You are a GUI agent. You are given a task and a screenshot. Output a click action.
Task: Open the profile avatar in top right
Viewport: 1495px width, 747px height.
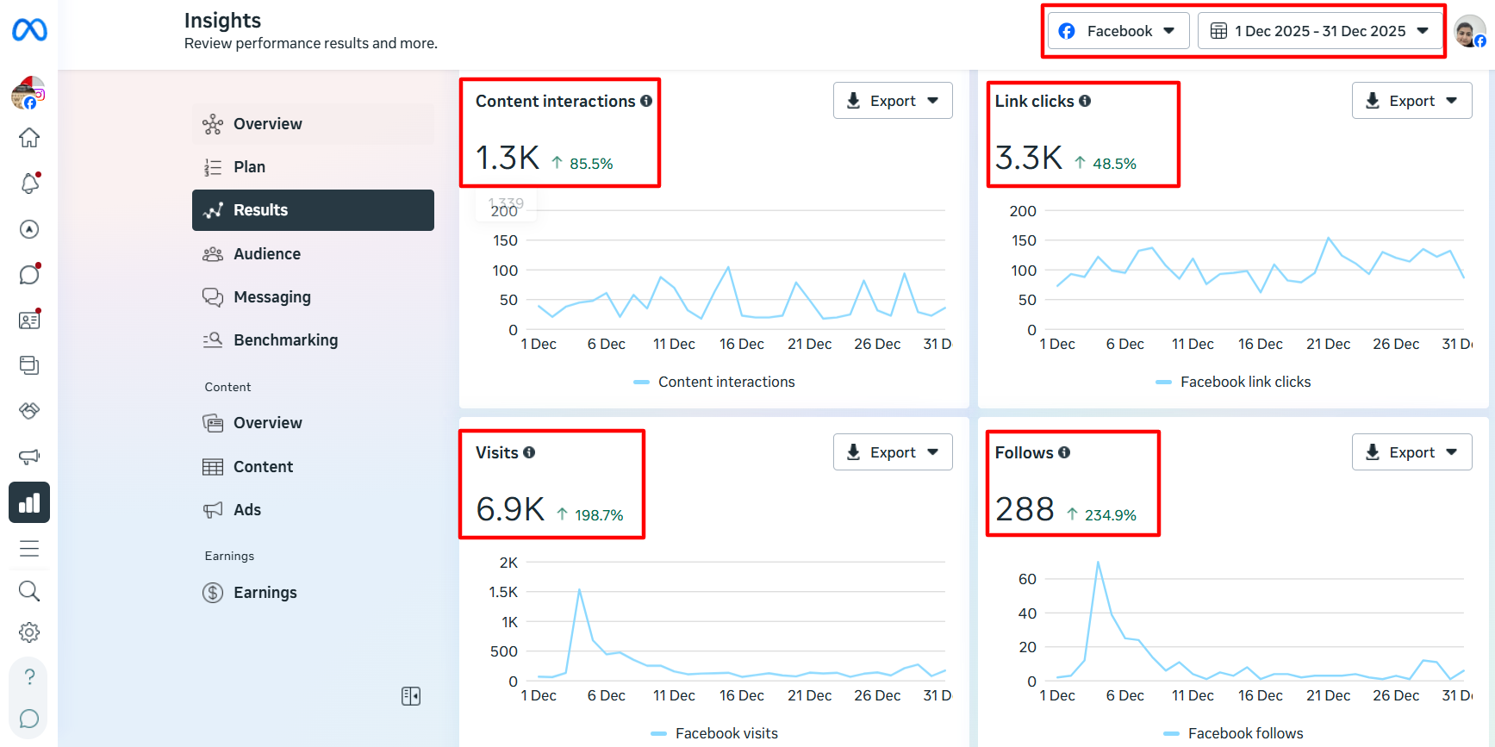pos(1468,31)
